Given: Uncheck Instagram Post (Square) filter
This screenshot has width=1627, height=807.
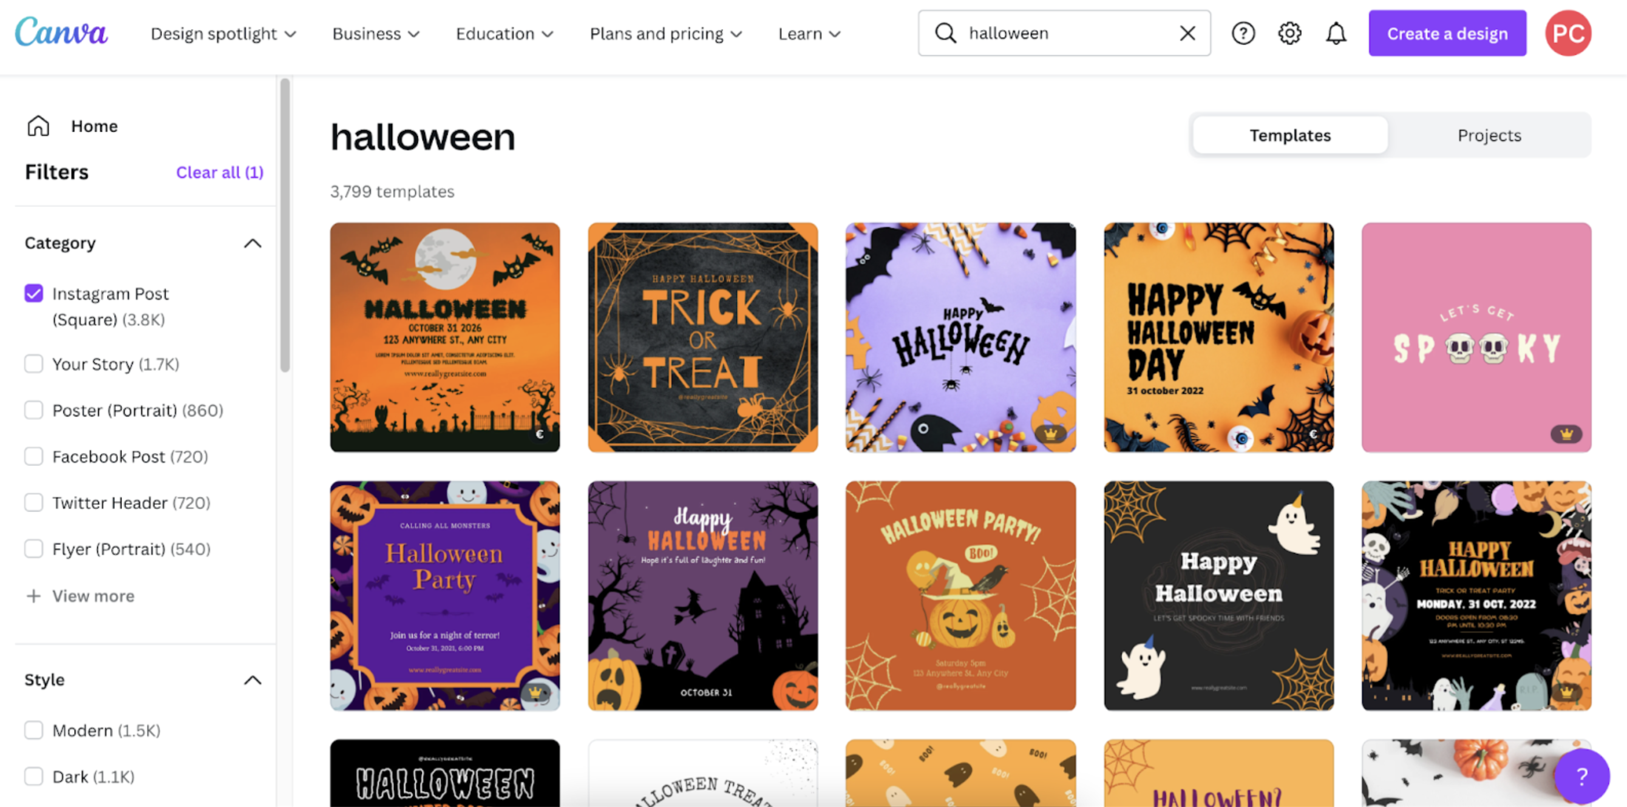Looking at the screenshot, I should point(34,293).
